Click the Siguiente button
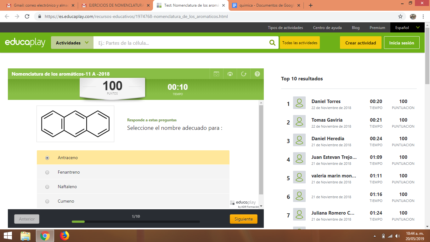The image size is (430, 242). point(244,219)
